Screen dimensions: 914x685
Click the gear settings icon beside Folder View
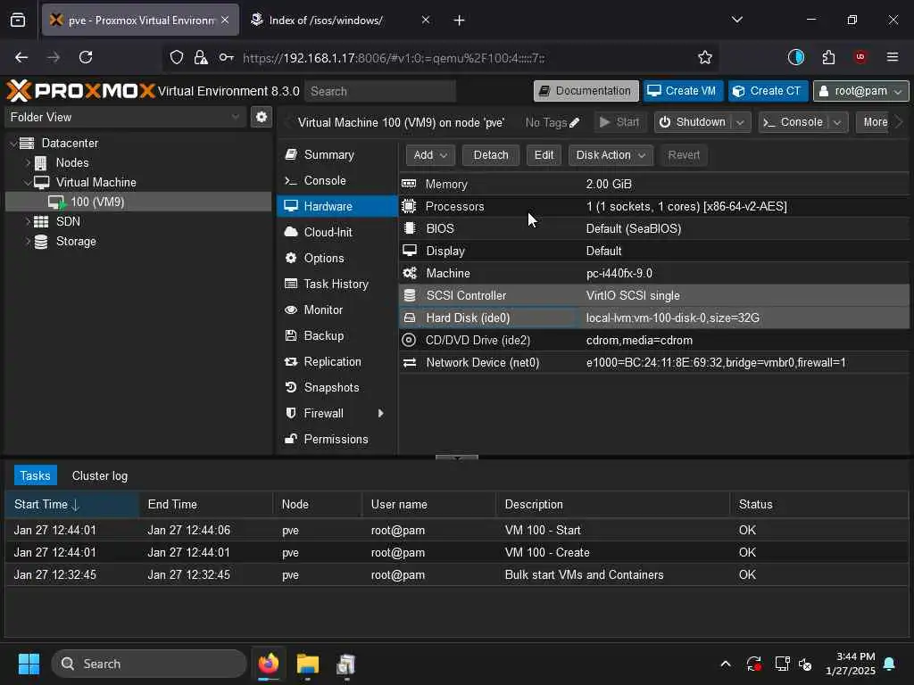coord(262,117)
